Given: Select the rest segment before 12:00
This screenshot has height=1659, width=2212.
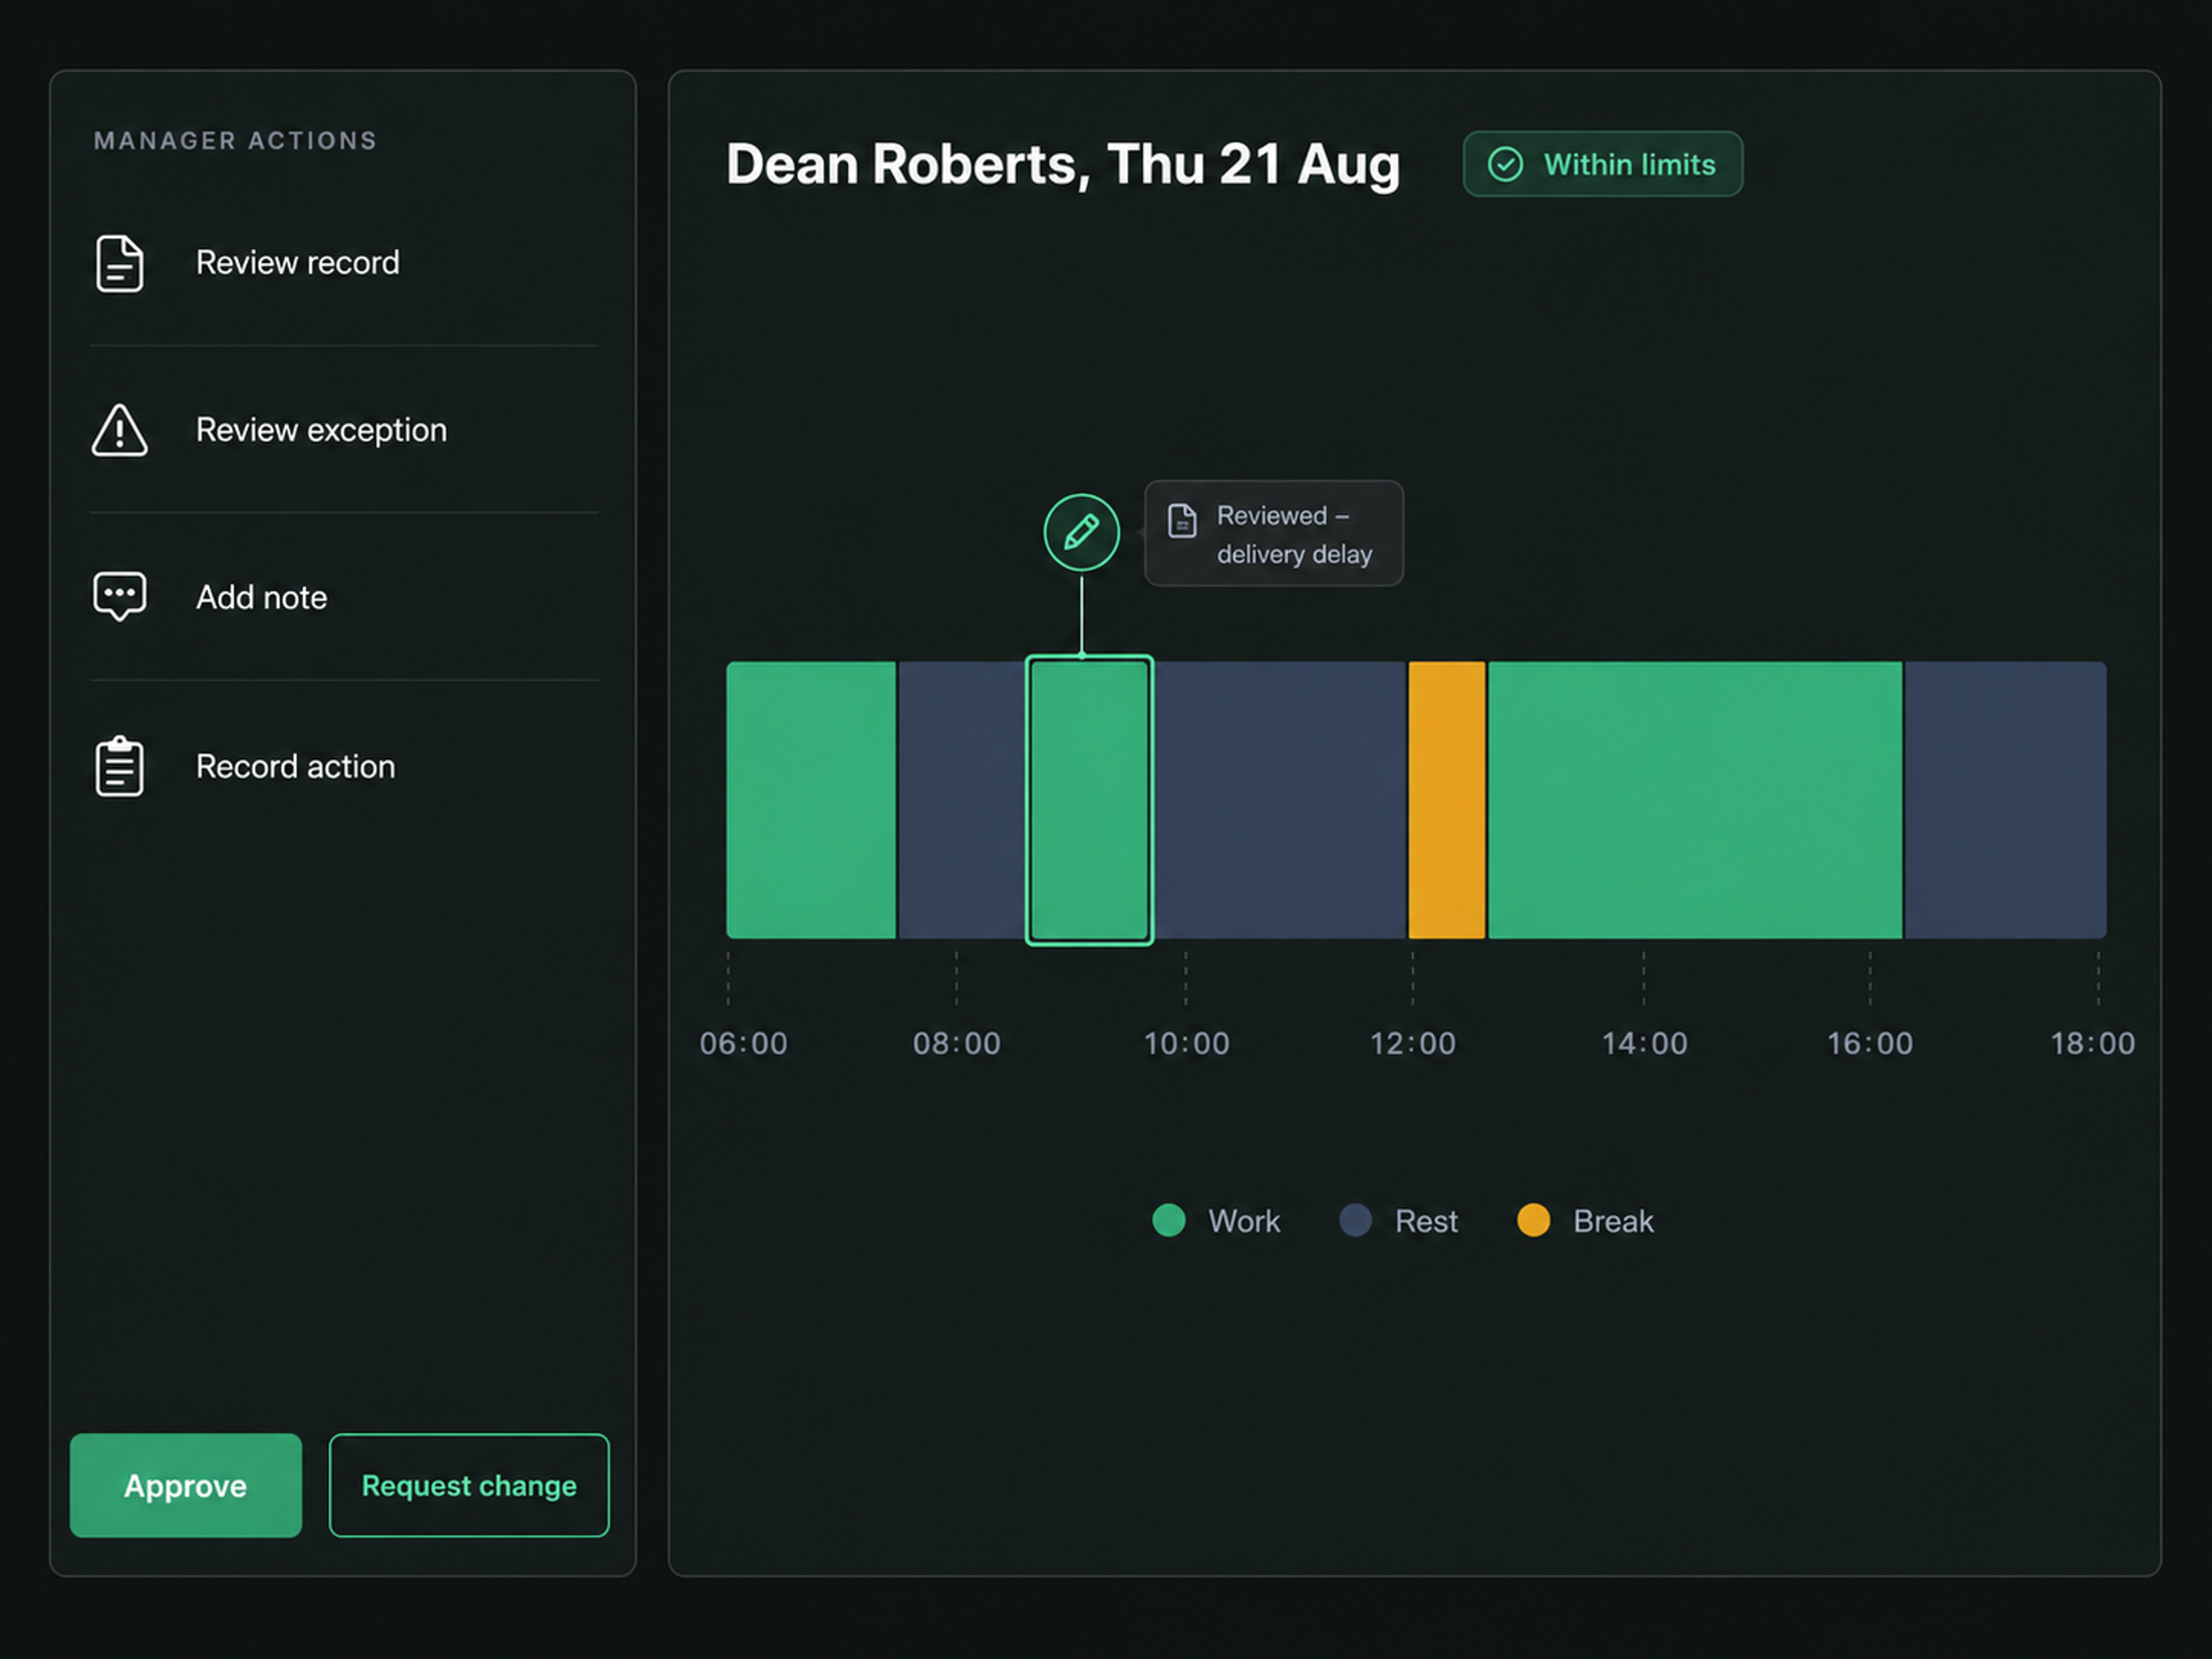Looking at the screenshot, I should click(1280, 800).
